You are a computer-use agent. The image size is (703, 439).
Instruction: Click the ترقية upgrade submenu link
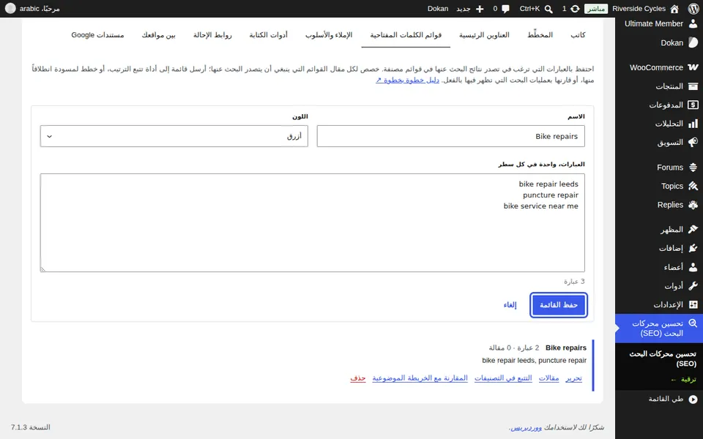[x=684, y=380]
